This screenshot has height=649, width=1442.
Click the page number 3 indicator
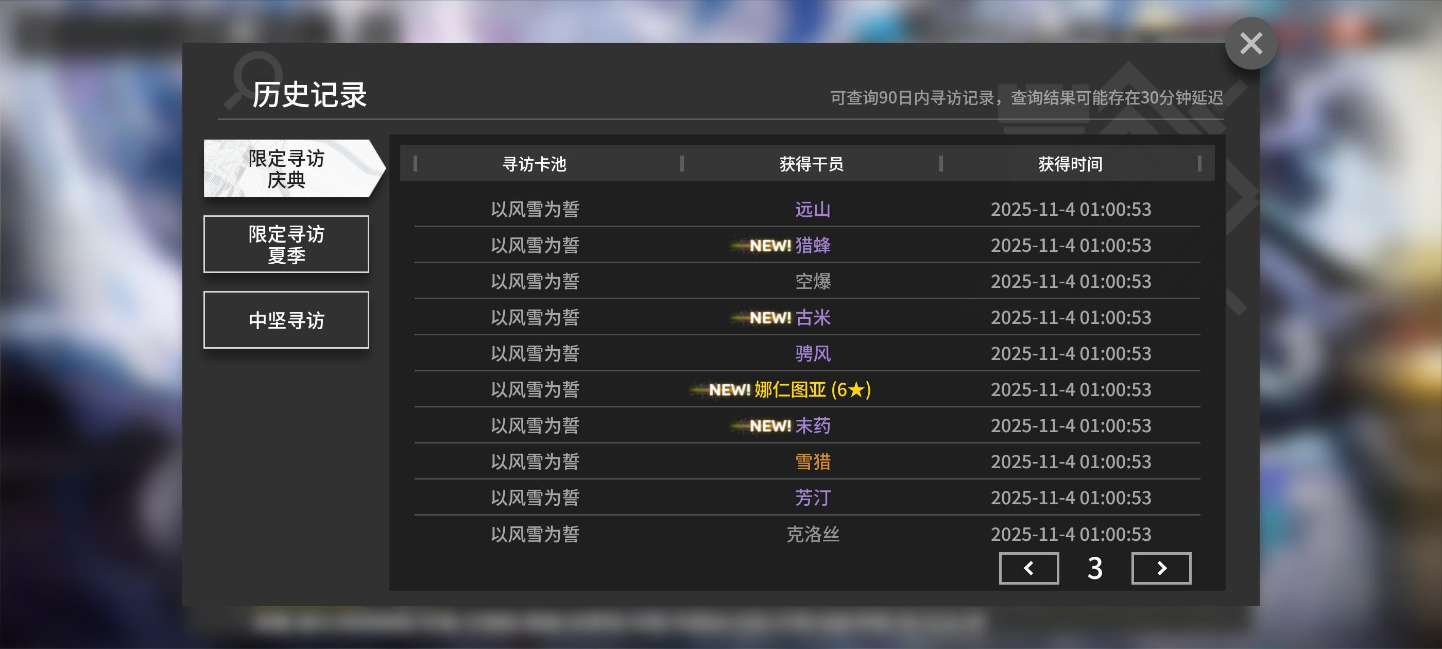[1094, 568]
